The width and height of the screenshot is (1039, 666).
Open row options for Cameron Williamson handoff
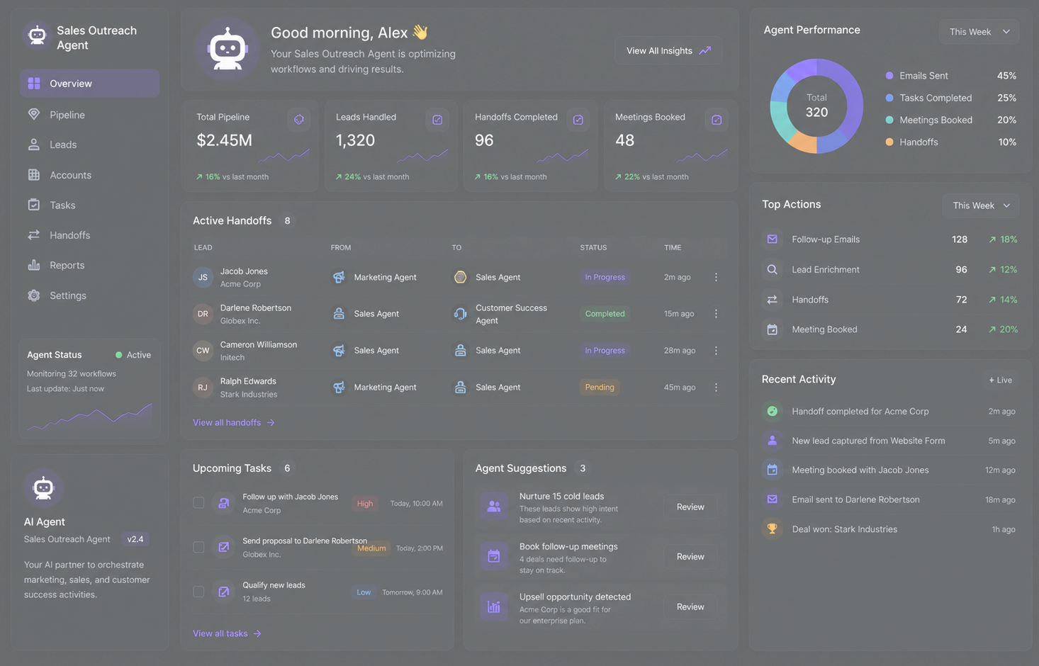pos(716,351)
